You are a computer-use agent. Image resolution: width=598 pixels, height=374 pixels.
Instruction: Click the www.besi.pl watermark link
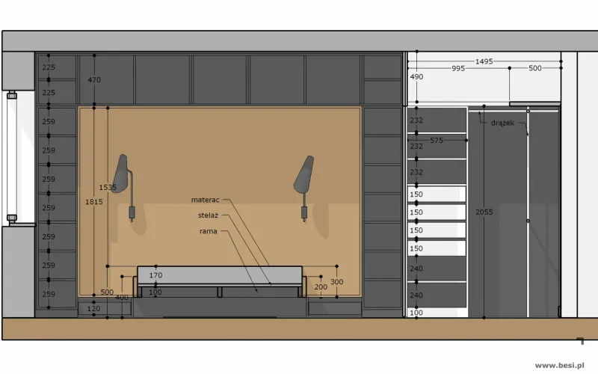559,366
